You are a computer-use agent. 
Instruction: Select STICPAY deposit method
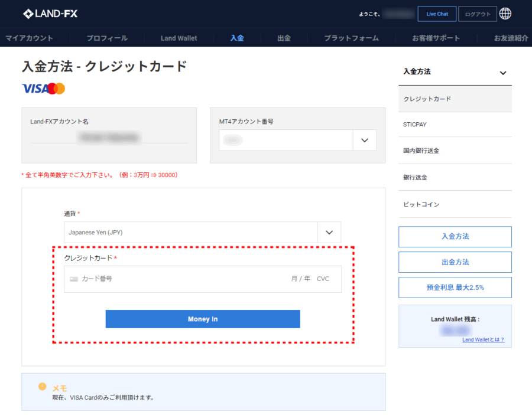tap(455, 125)
